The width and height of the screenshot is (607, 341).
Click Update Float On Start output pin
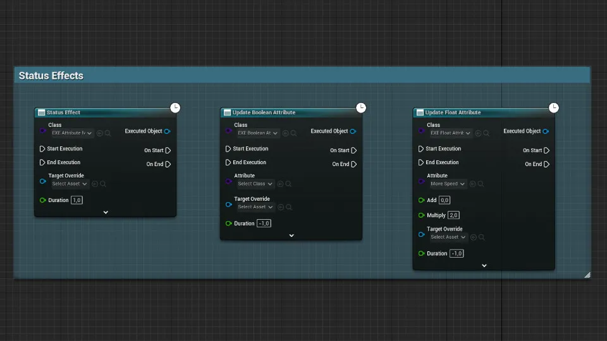[x=546, y=150]
